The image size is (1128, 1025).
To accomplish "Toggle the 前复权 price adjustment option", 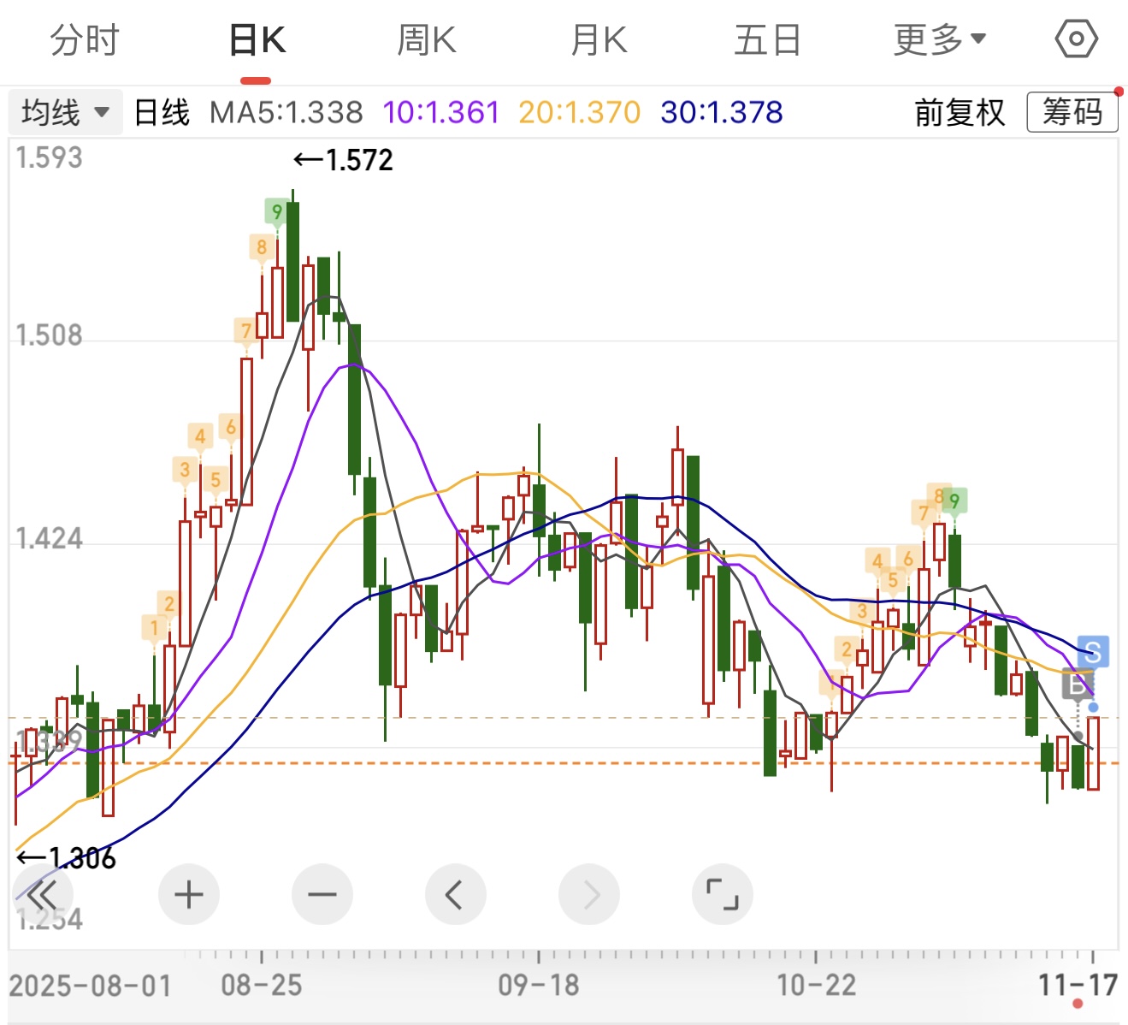I will click(x=960, y=112).
